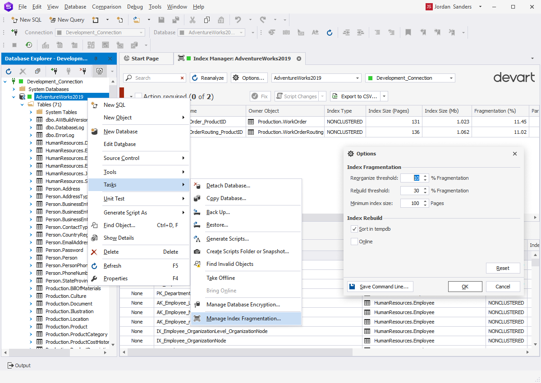This screenshot has width=541, height=383.
Task: Open Options from the Index Manager toolbar
Action: pyautogui.click(x=249, y=78)
